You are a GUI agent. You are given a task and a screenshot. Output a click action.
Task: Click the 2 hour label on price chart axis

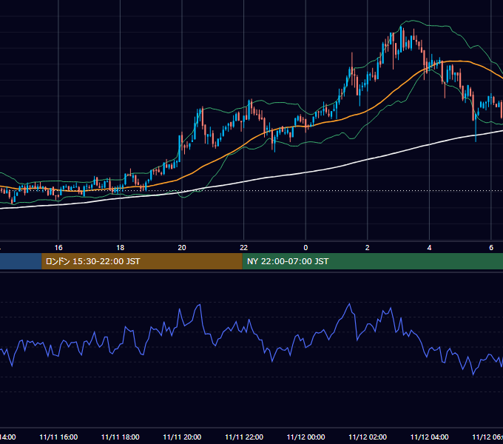coord(368,248)
